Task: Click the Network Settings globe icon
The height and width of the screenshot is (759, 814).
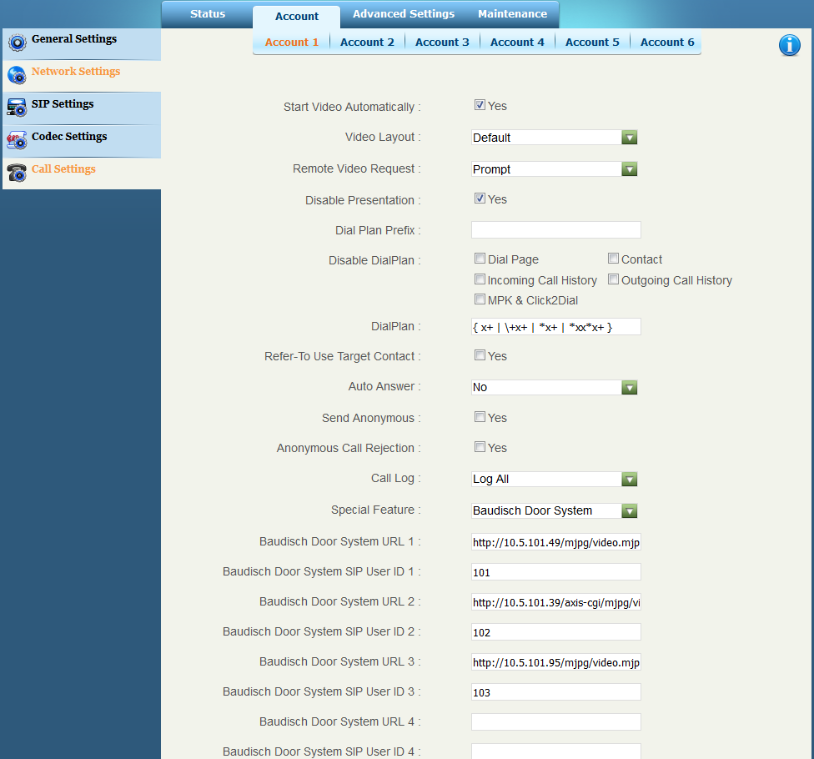Action: pos(17,75)
